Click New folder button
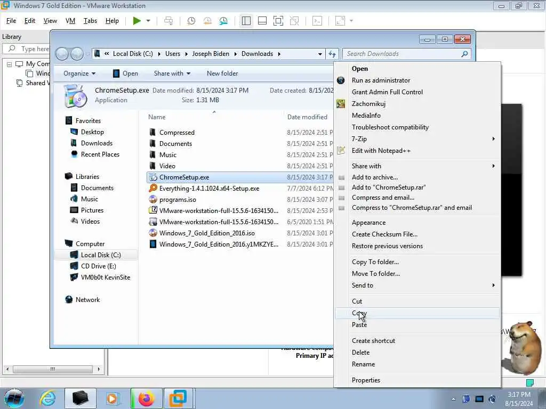The height and width of the screenshot is (409, 546). coord(222,73)
